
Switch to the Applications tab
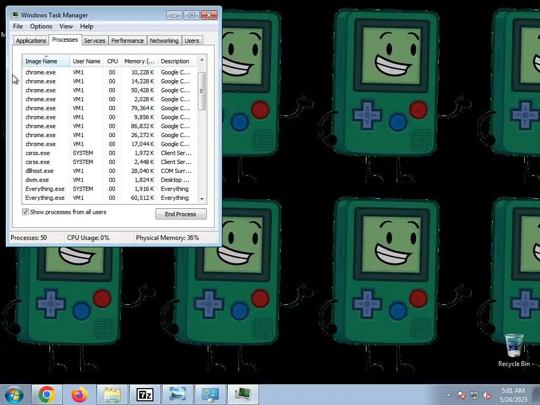click(31, 41)
